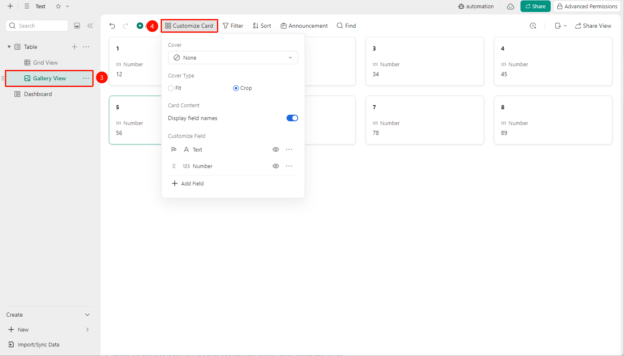Click the green Share button
Image resolution: width=624 pixels, height=356 pixels.
(x=535, y=6)
